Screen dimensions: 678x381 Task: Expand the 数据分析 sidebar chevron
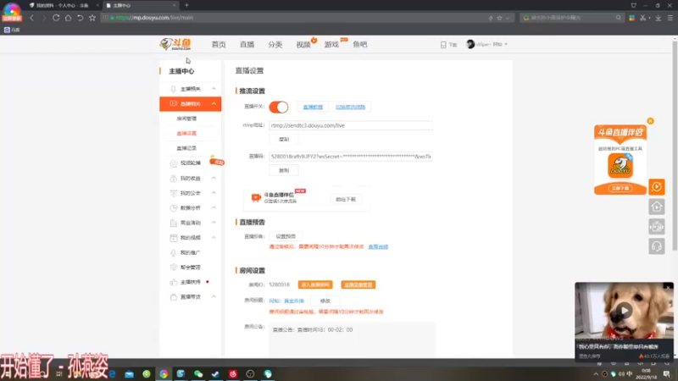pos(214,207)
